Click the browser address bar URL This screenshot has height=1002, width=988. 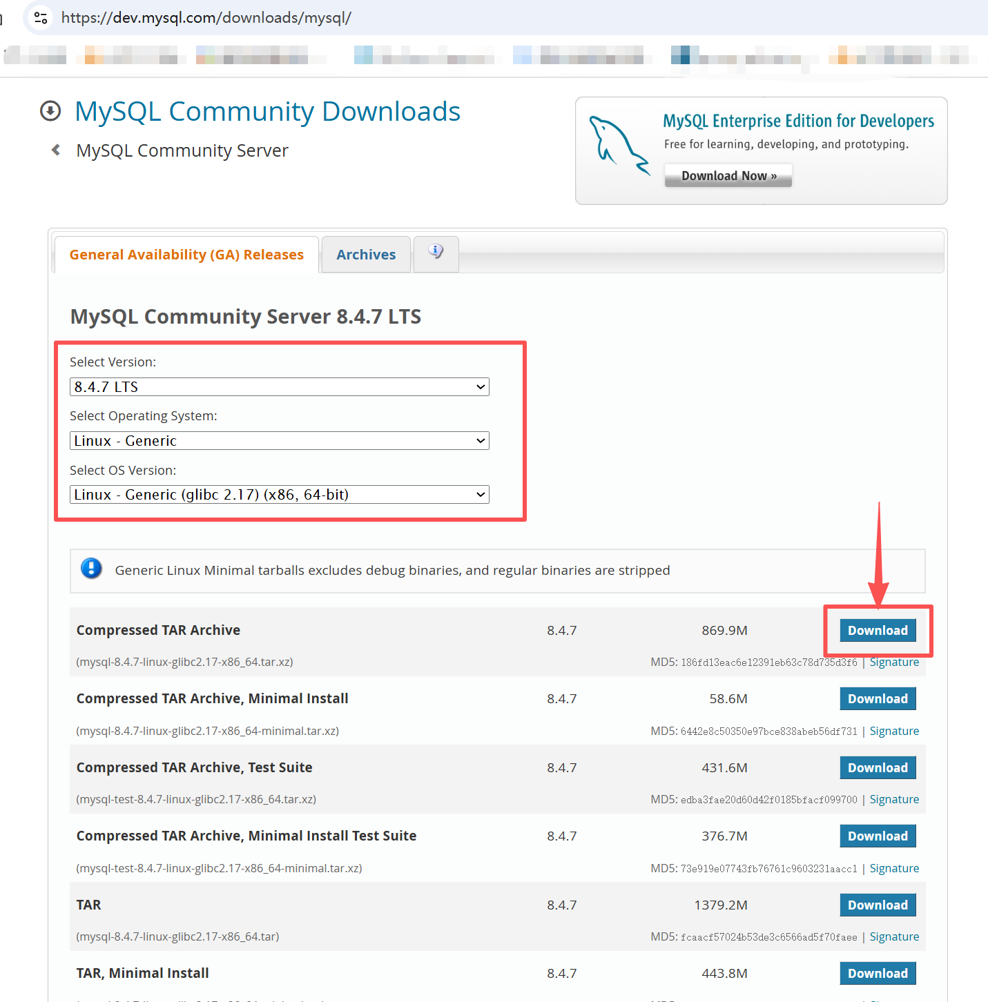tap(206, 18)
